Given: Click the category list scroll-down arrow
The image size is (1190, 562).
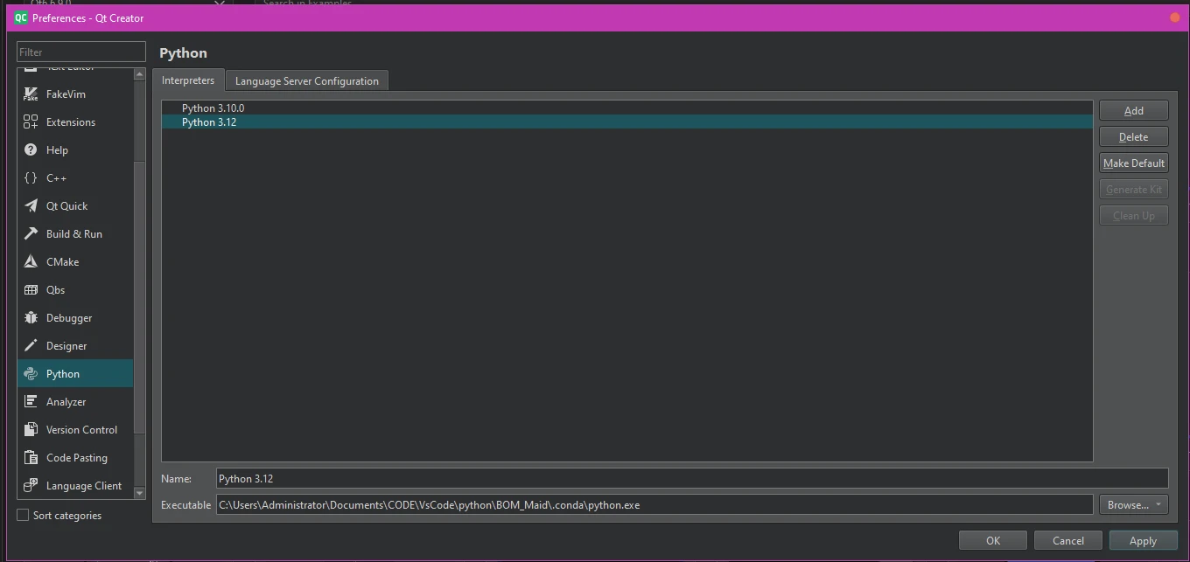Looking at the screenshot, I should (139, 494).
